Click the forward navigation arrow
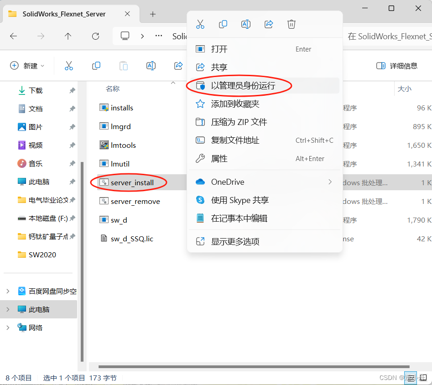 41,36
